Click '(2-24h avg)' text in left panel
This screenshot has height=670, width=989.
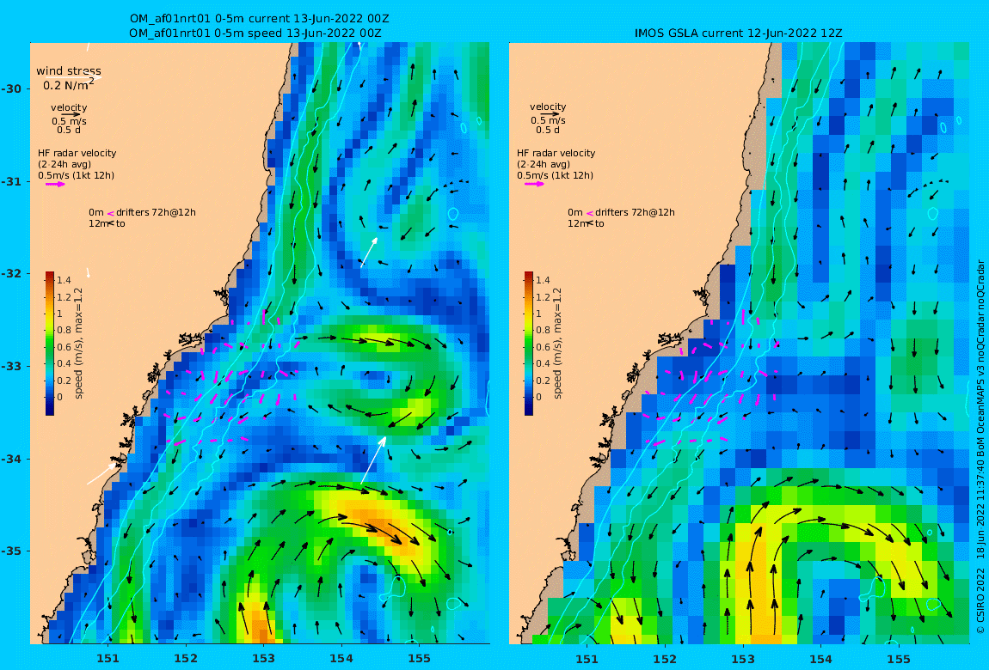(64, 164)
